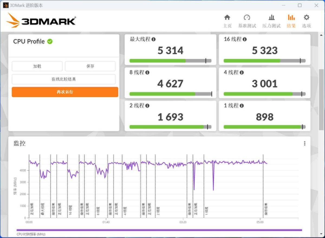Viewport: 325px width, 238px height.
Task: Click info icon next to 16 线程
Action: tap(245, 39)
